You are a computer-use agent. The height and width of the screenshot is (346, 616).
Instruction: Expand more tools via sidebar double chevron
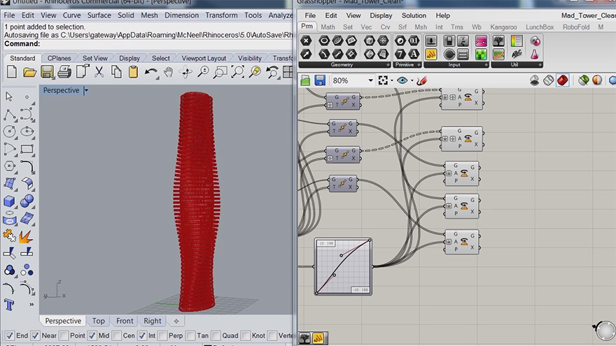[31, 305]
